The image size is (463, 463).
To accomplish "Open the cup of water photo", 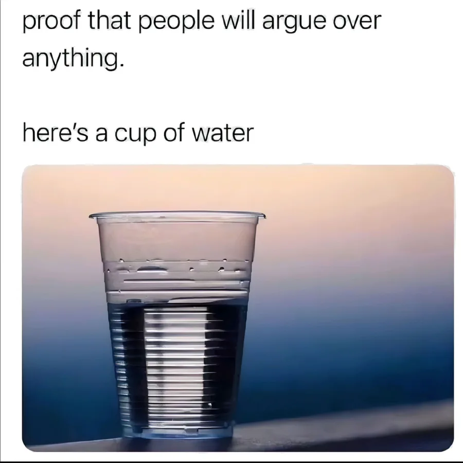I will pyautogui.click(x=238, y=308).
